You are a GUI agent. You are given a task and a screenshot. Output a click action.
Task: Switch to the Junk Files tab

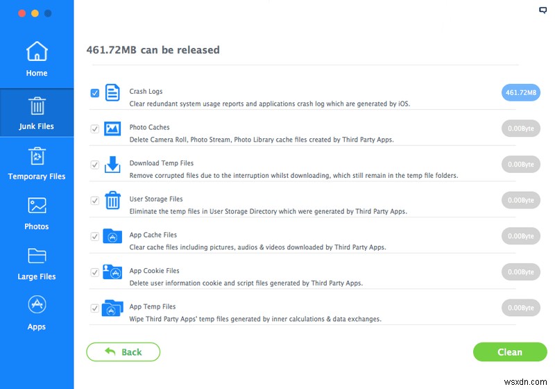point(37,114)
